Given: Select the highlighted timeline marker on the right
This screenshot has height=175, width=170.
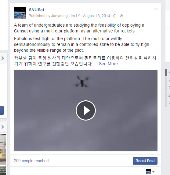Looking at the screenshot, I should [x=166, y=73].
